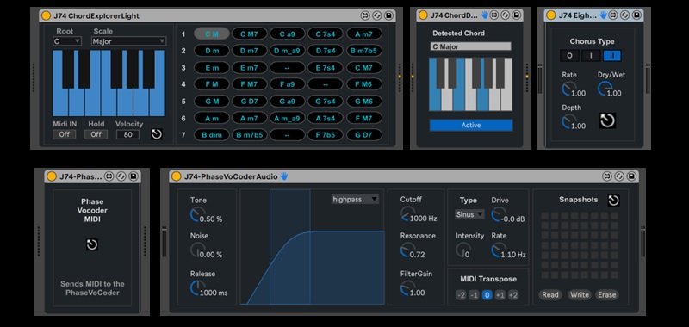This screenshot has height=327, width=689.
Task: Select MIDI Transpose +1 option
Action: 500,295
